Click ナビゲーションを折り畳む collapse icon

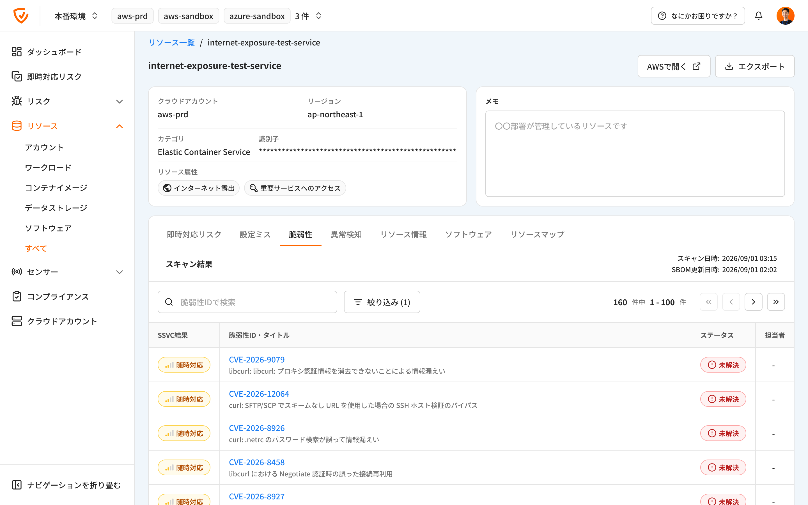17,485
